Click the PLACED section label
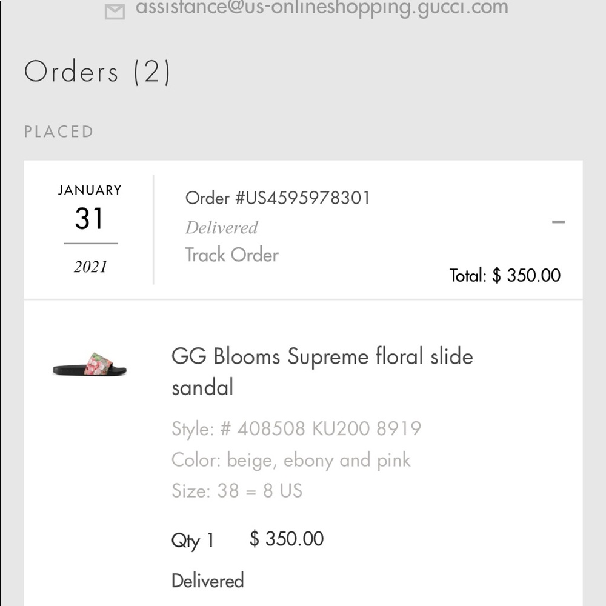The width and height of the screenshot is (606, 606). 59,132
